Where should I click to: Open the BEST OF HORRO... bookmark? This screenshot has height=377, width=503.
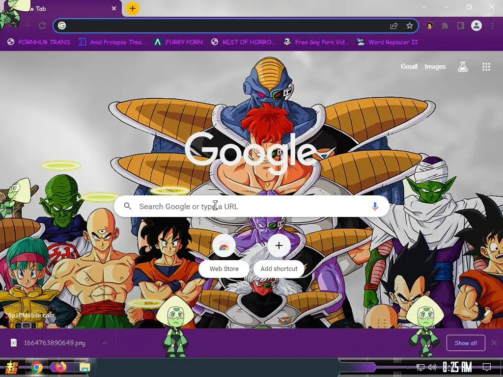click(243, 42)
